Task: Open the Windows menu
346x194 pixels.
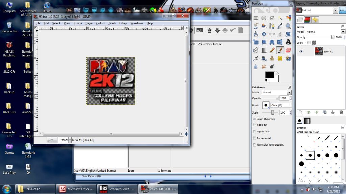Action: click(137, 23)
